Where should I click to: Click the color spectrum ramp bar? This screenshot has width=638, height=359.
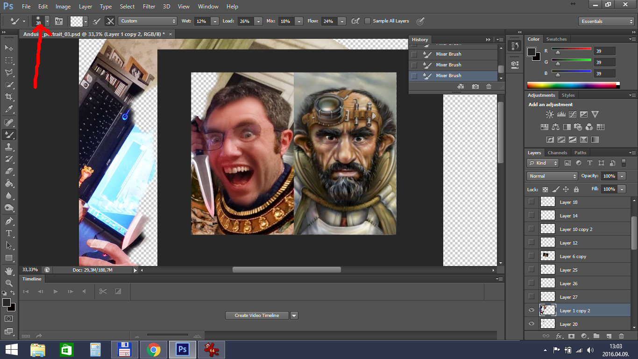coord(572,86)
